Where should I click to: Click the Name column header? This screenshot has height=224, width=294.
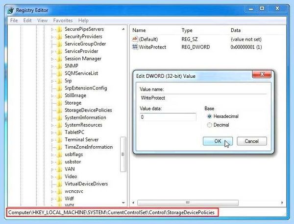point(139,30)
